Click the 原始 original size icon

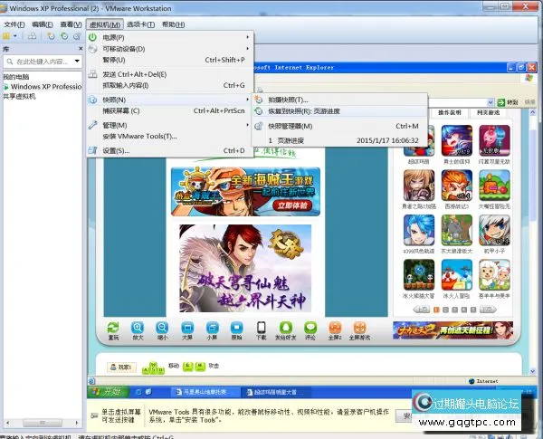click(x=236, y=328)
